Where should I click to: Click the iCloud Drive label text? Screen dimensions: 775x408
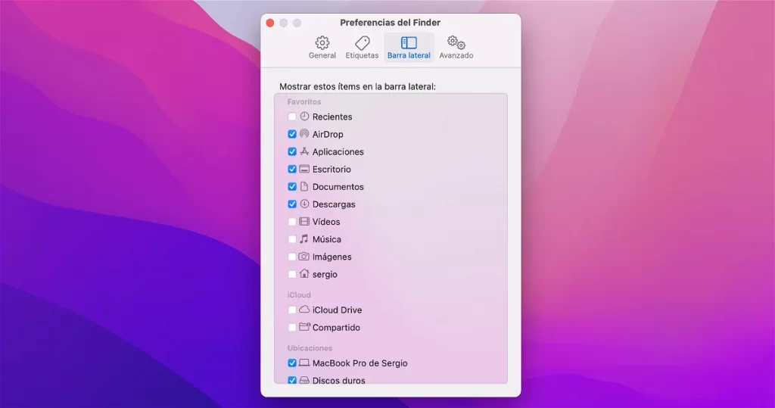click(337, 310)
